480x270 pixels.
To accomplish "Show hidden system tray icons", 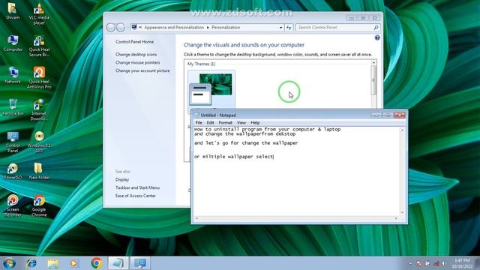I will click(410, 263).
